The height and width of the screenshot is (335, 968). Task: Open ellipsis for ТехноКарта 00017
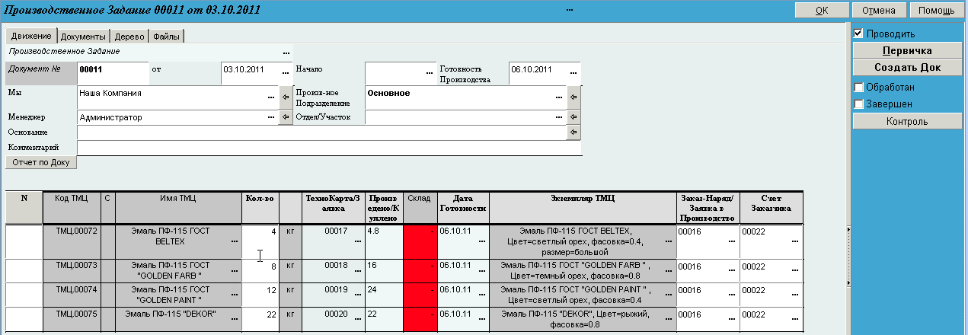tap(357, 241)
